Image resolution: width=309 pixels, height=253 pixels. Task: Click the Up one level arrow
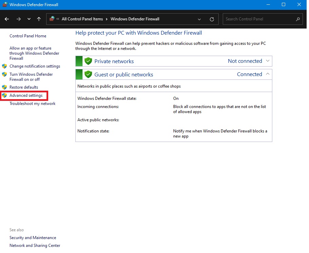click(39, 19)
